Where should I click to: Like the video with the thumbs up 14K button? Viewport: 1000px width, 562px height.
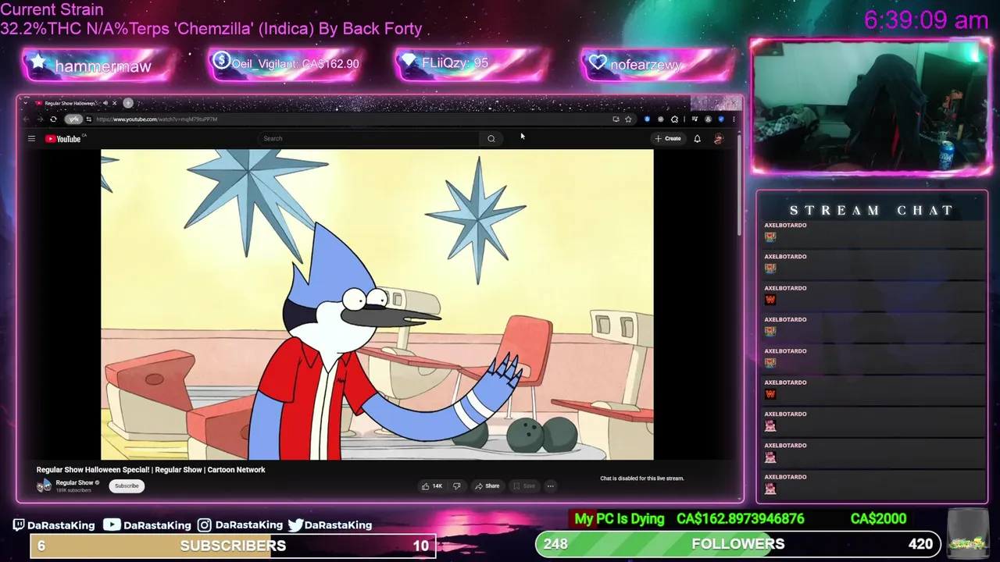pyautogui.click(x=432, y=486)
